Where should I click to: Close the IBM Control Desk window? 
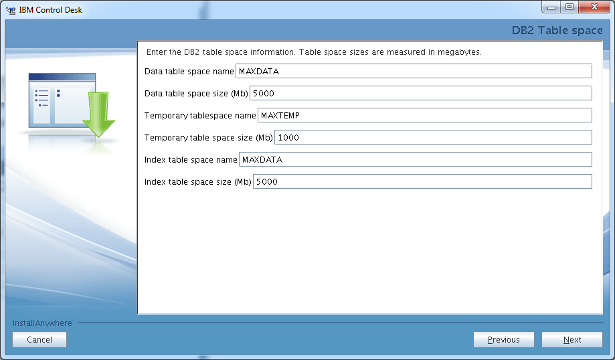tap(594, 7)
